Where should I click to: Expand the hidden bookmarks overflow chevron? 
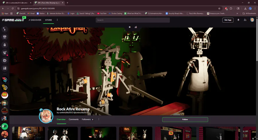click(237, 13)
